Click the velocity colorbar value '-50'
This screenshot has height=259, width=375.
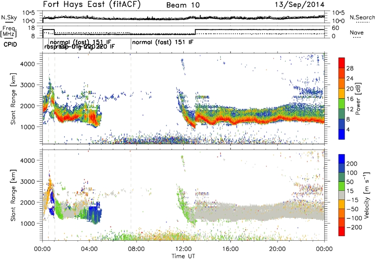352,209
